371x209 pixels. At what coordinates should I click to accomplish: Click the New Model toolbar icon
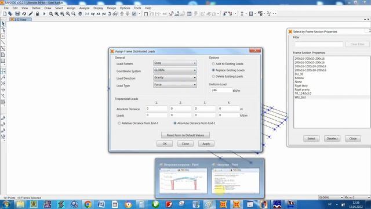(5, 14)
